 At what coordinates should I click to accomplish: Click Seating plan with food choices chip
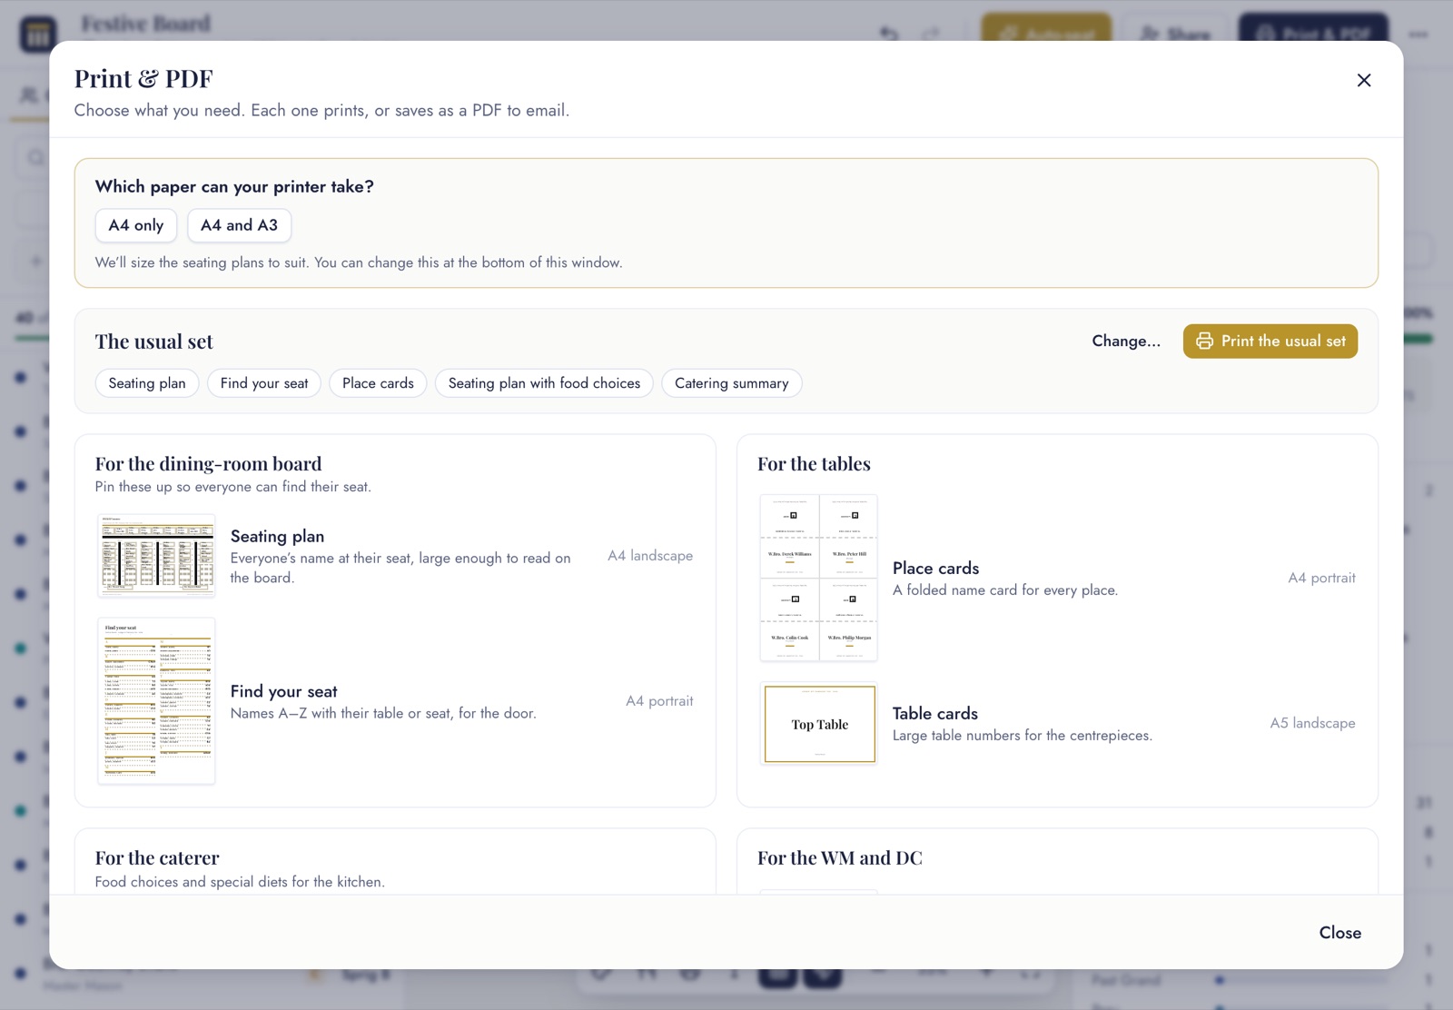[544, 383]
